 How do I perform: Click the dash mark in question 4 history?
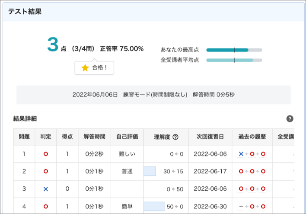(x=241, y=206)
